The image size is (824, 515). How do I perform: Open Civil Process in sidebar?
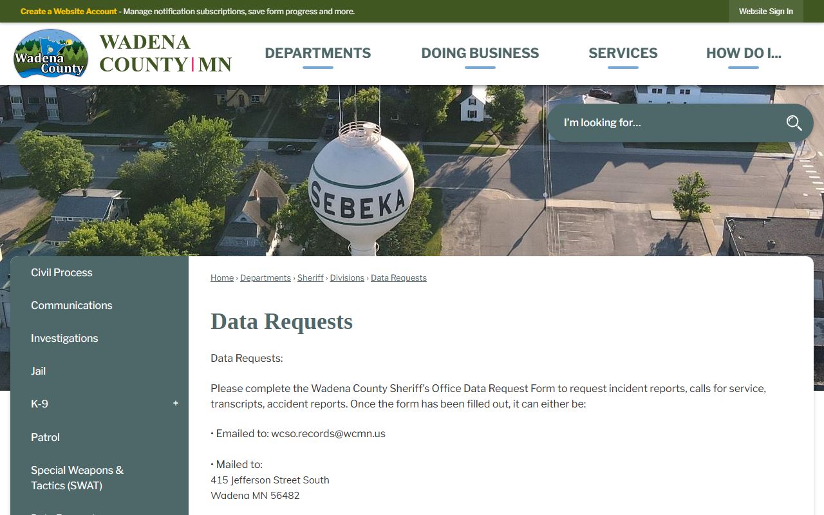[x=99, y=273]
